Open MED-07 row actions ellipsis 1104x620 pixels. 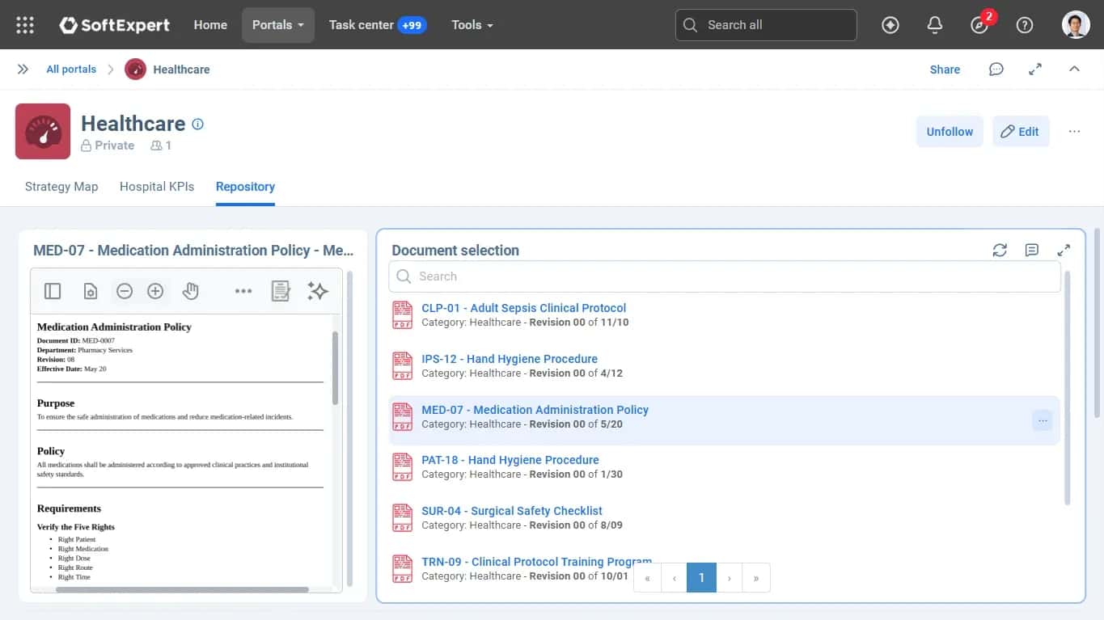[1043, 420]
